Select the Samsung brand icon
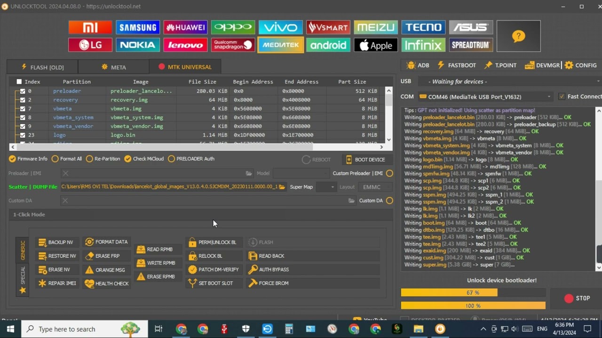 [x=137, y=27]
